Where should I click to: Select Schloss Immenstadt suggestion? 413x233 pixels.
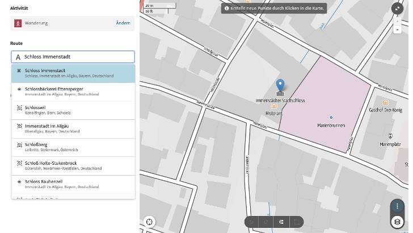73,73
